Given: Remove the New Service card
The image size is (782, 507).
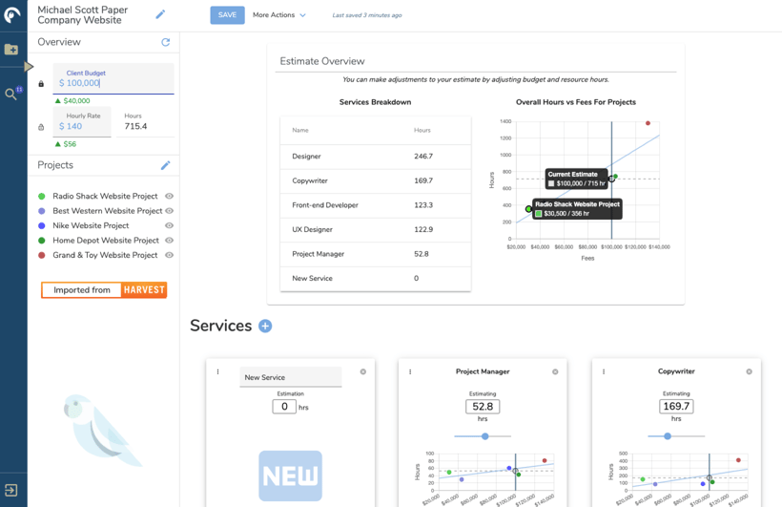Looking at the screenshot, I should pyautogui.click(x=363, y=371).
